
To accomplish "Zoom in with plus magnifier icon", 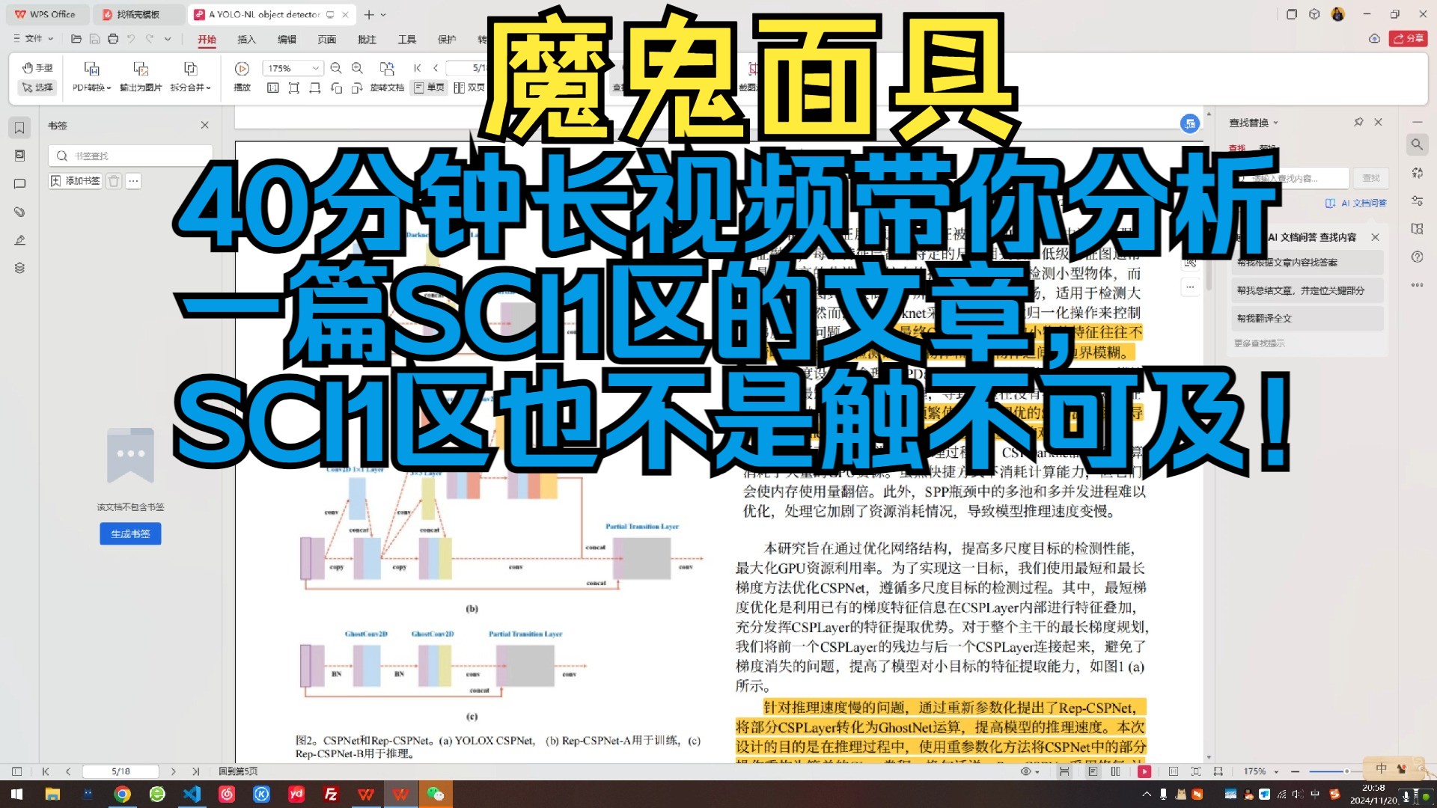I will point(357,68).
